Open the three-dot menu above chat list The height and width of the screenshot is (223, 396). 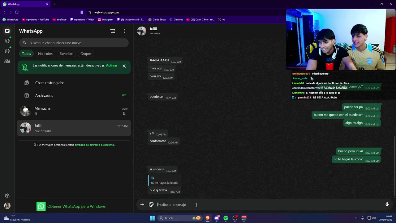point(124,31)
